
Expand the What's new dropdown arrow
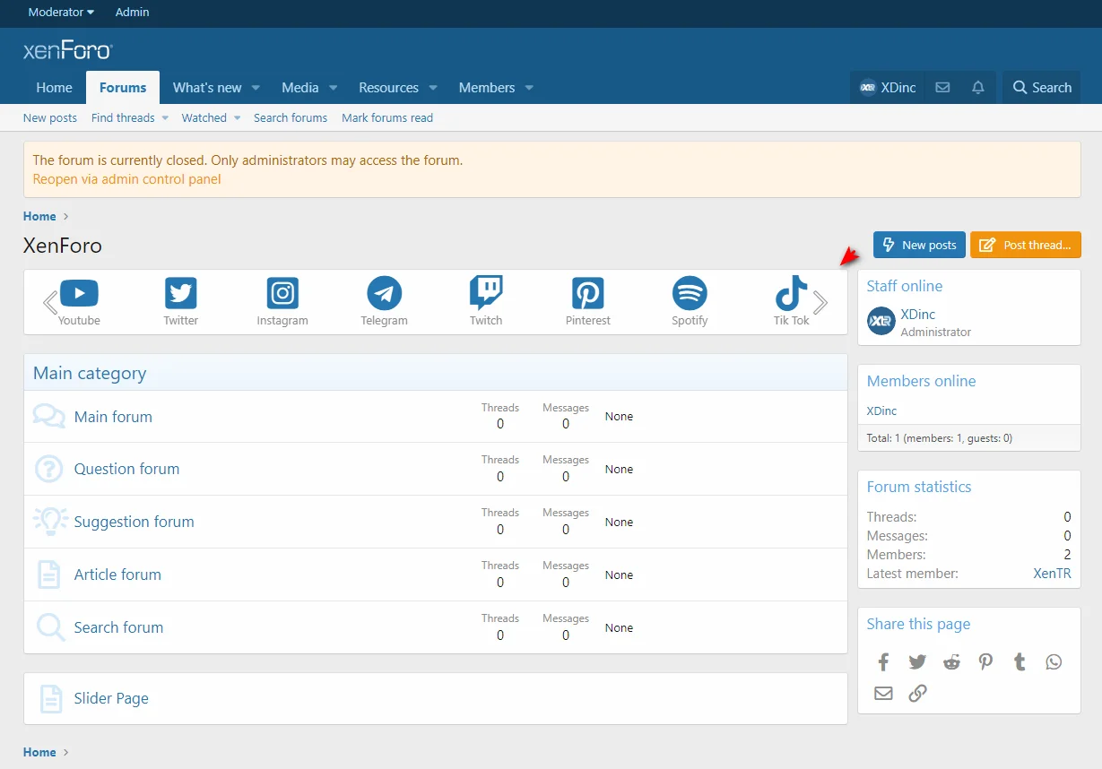pyautogui.click(x=256, y=88)
